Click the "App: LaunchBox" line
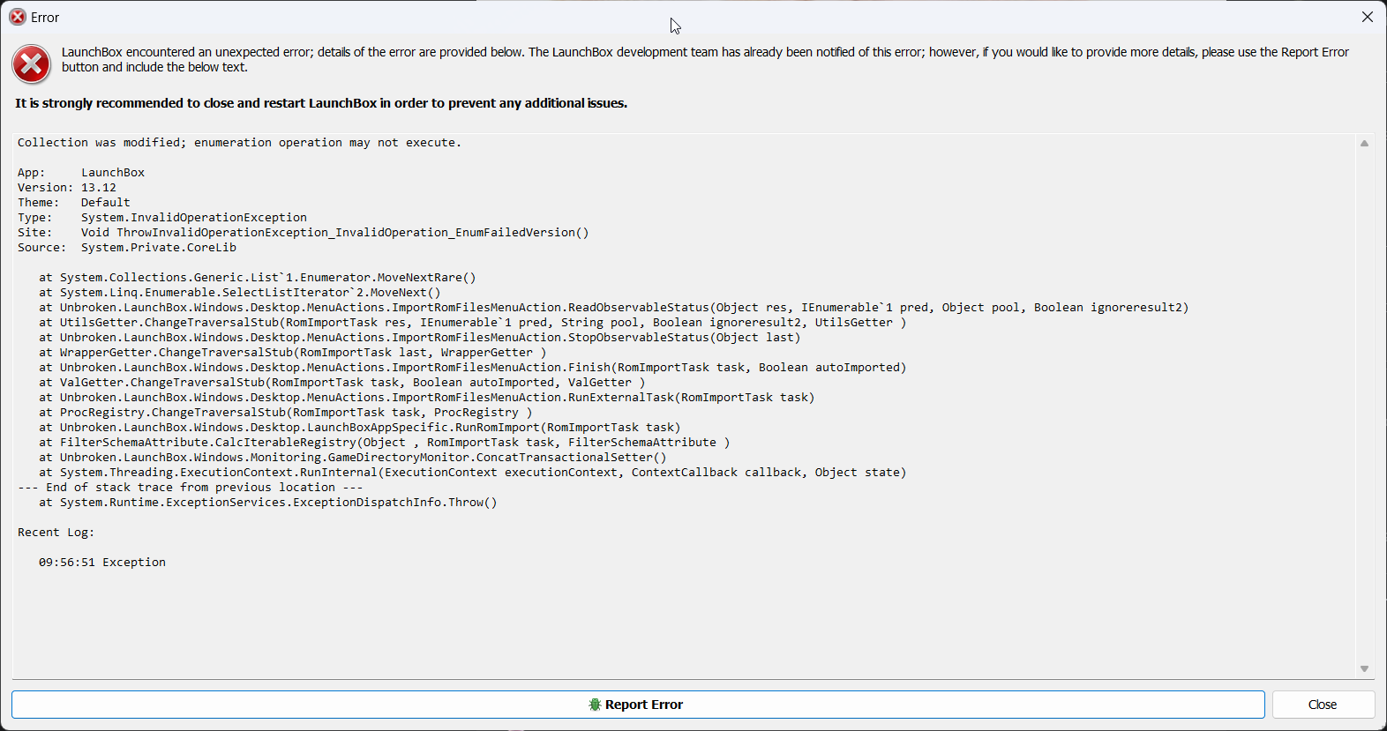 81,173
